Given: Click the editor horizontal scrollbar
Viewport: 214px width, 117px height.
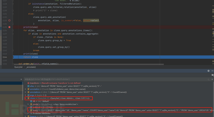Looking at the screenshot, I should pos(89,64).
